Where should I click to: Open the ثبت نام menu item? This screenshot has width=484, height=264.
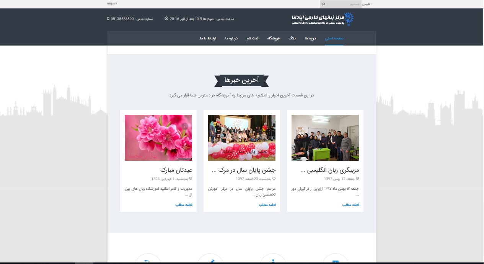click(x=253, y=38)
